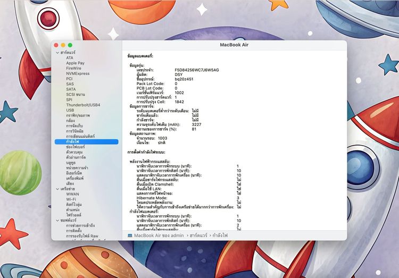The height and width of the screenshot is (278, 399).
Task: Select กล้อง (Camera) in the sidebar
Action: pos(70,121)
